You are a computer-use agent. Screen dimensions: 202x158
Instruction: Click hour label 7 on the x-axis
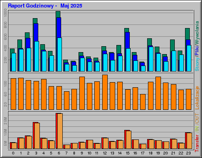pyautogui.click(x=66, y=153)
